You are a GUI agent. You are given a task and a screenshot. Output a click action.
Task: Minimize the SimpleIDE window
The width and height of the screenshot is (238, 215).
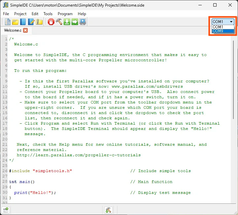pos(200,5)
